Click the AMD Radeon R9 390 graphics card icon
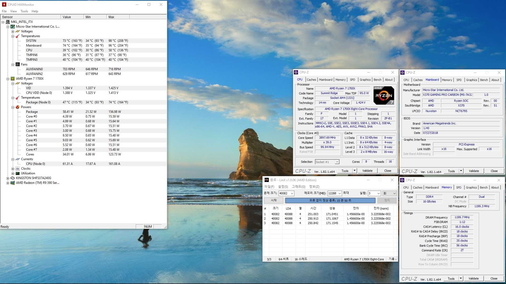 click(x=13, y=183)
